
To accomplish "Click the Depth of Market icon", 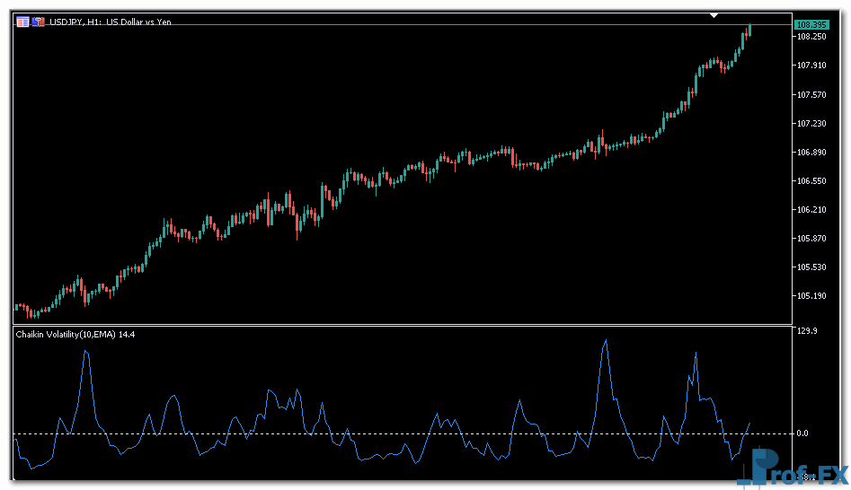I will click(x=38, y=22).
